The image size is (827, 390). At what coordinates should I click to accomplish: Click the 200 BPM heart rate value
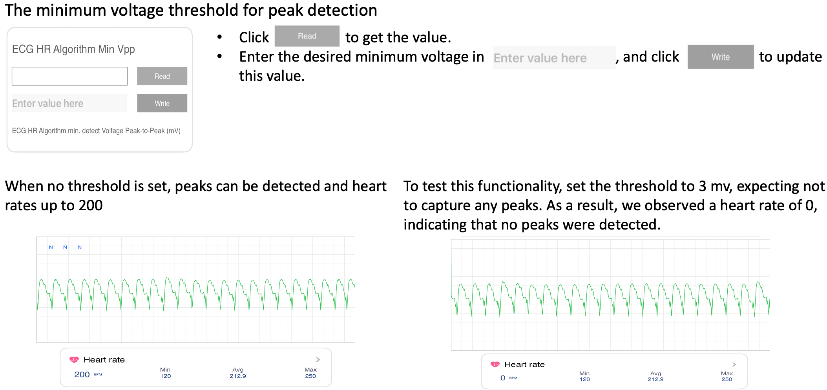82,375
